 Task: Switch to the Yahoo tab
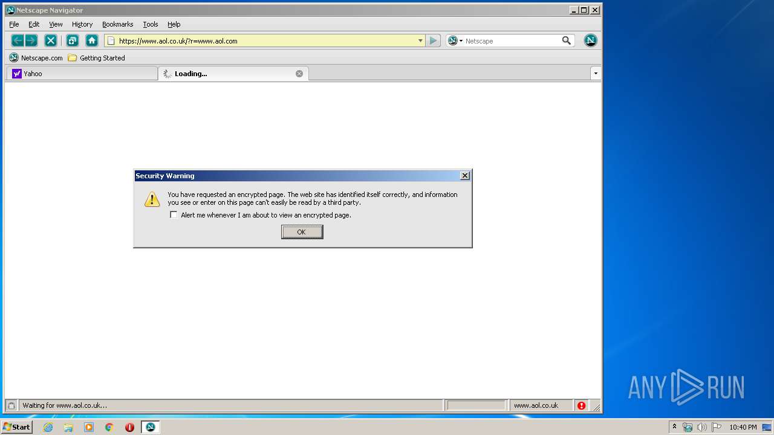tap(82, 74)
